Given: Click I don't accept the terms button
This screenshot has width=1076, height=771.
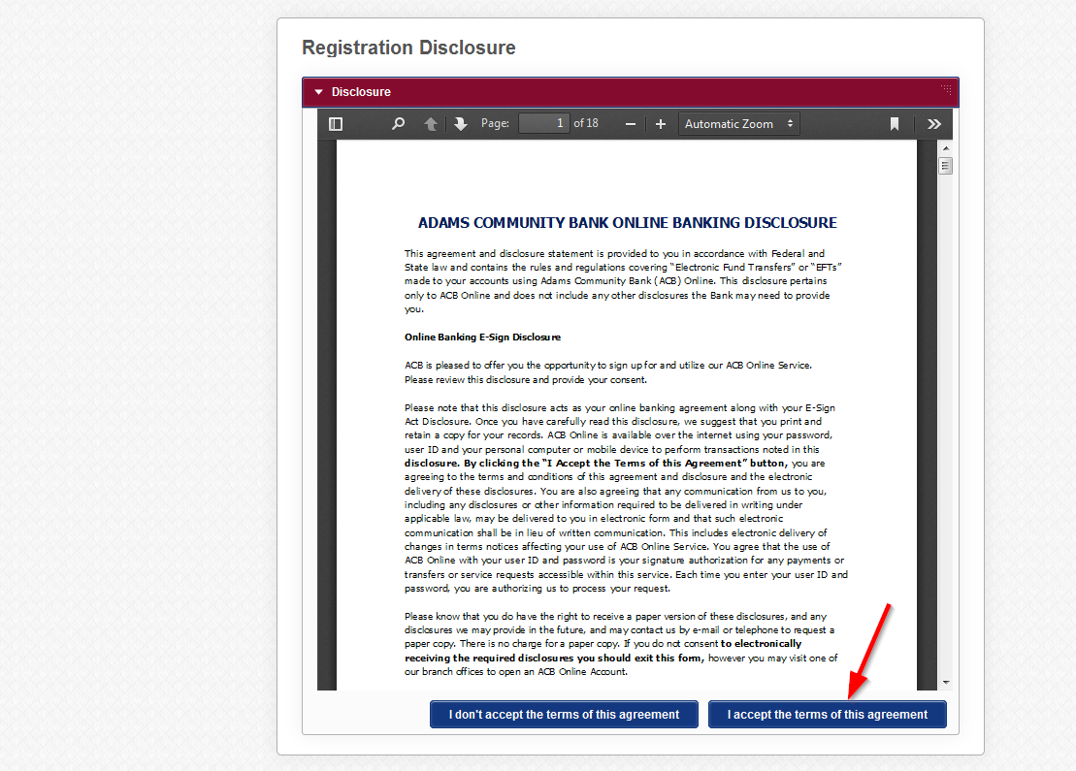Looking at the screenshot, I should point(564,714).
